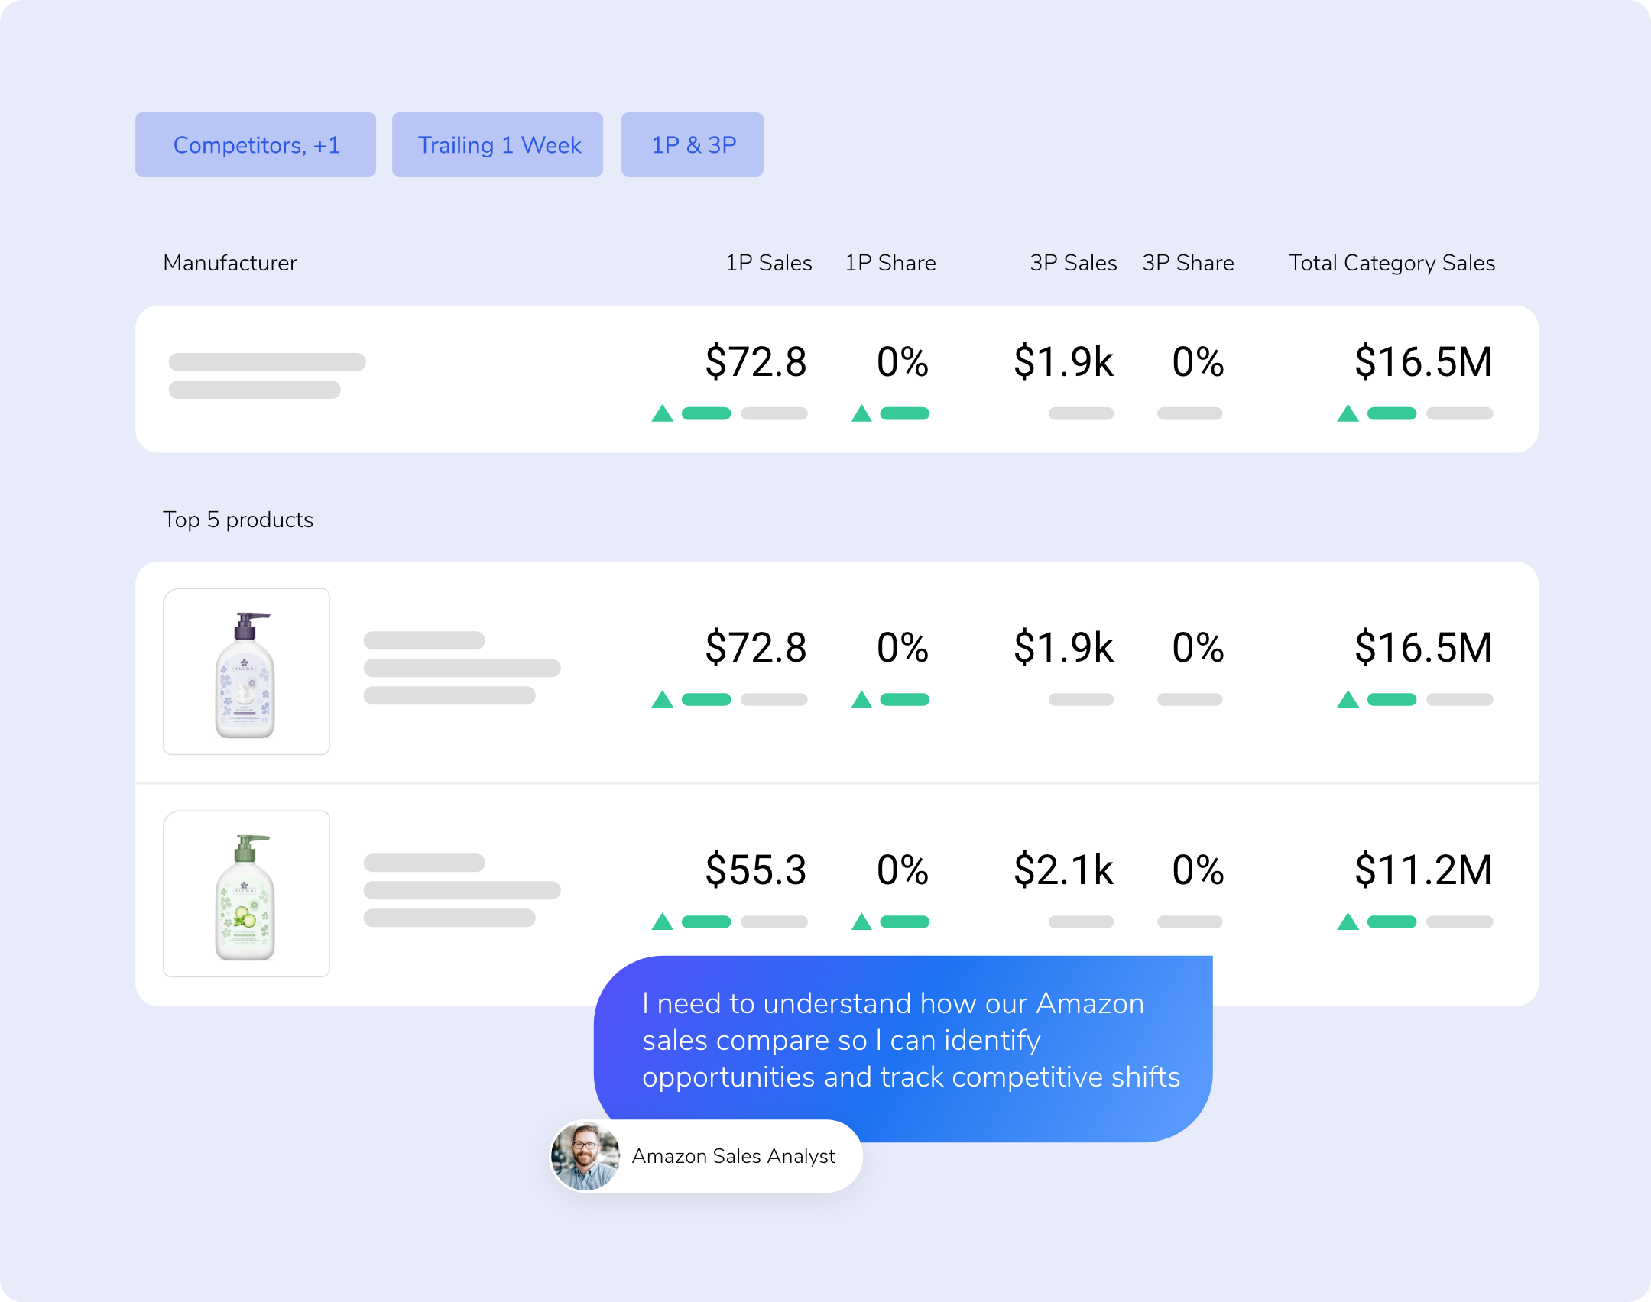Click the $2.1k 3P sales value

pyautogui.click(x=1063, y=870)
